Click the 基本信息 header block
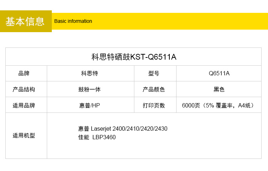The height and width of the screenshot is (171, 268). 25,21
